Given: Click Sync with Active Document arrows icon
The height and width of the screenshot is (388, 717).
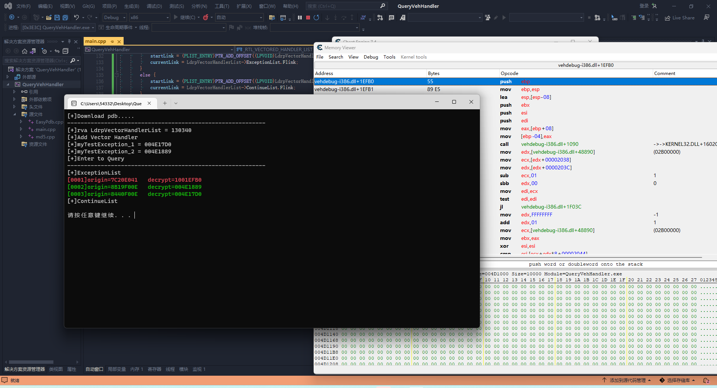Looking at the screenshot, I should pyautogui.click(x=57, y=51).
